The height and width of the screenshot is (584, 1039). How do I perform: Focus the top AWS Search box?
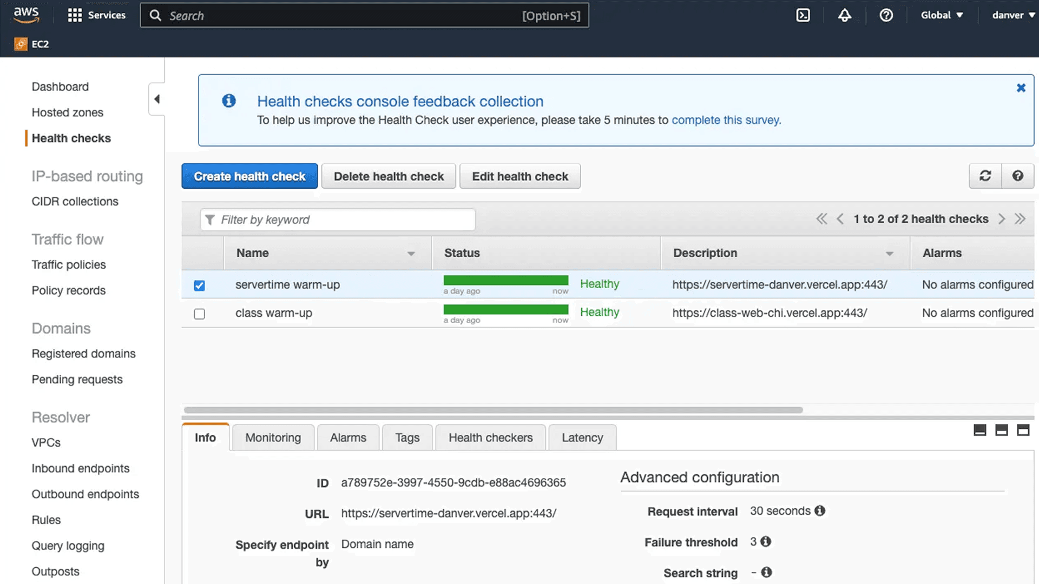click(x=364, y=15)
